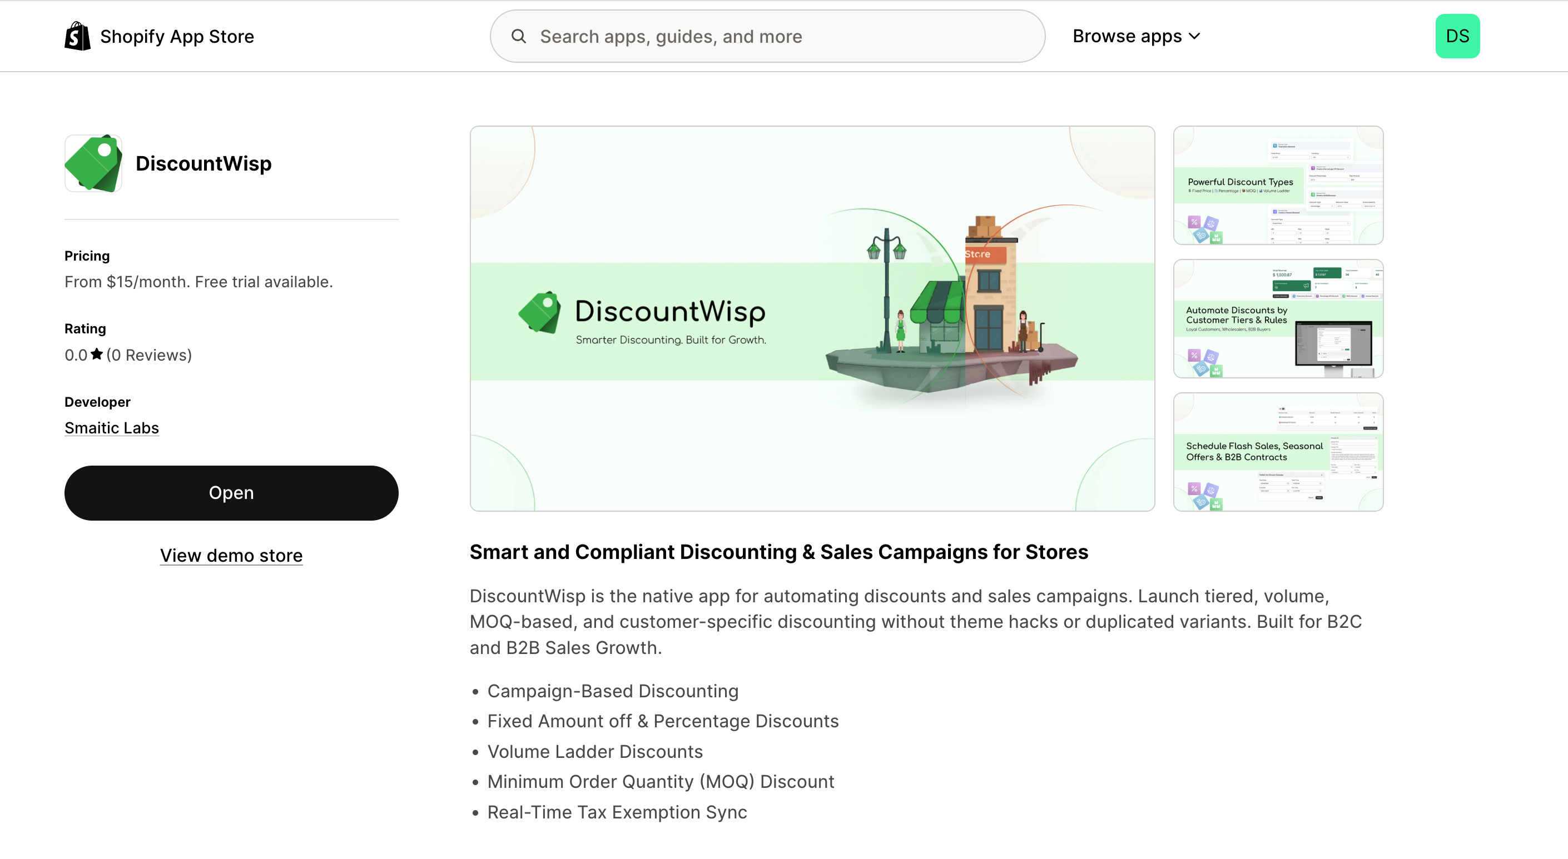The image size is (1568, 859).
Task: Click the DiscountWisp green tag app icon
Action: [94, 163]
